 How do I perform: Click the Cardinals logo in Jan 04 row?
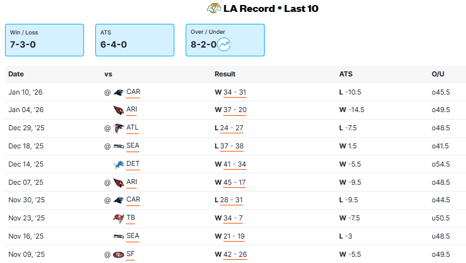tap(118, 110)
